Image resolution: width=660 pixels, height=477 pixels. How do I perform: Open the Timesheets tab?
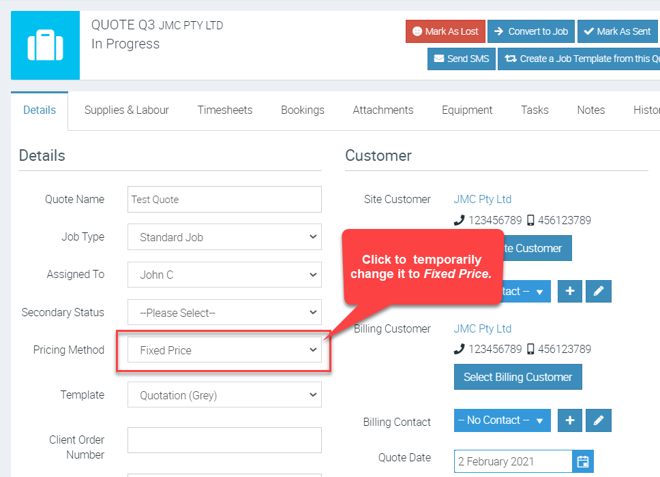click(x=225, y=110)
